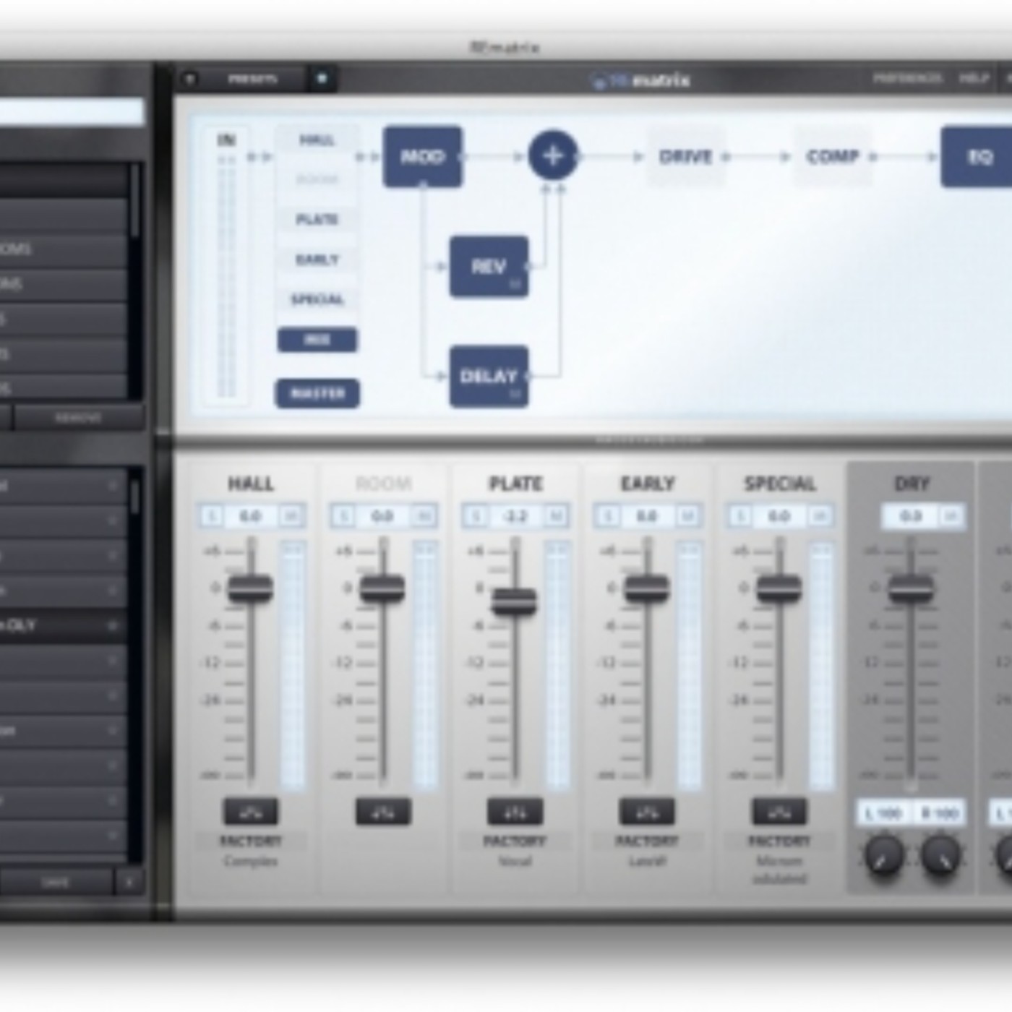Mute the EARLY channel
1012x1012 pixels.
coord(687,515)
